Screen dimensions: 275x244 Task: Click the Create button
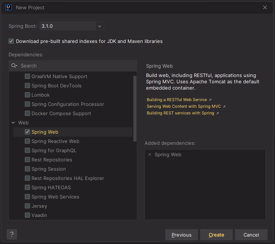[216, 235]
